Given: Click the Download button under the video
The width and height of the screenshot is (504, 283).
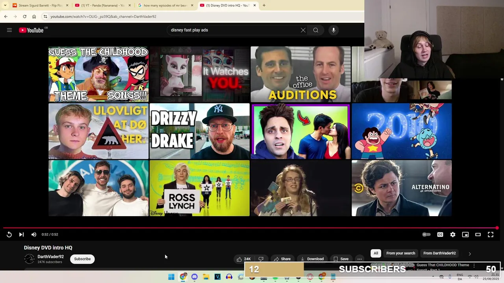Looking at the screenshot, I should click(312, 259).
